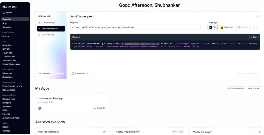This screenshot has width=264, height=135.
Task: Open Alchemy University
Action: click(x=11, y=118)
